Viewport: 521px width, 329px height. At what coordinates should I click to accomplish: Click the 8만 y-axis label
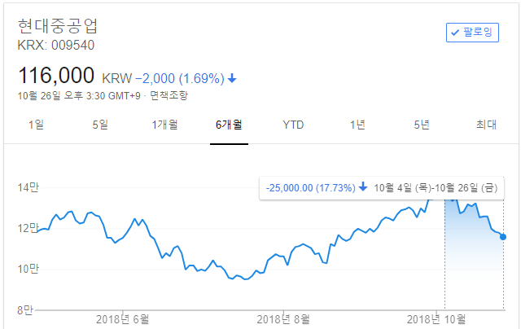click(25, 310)
